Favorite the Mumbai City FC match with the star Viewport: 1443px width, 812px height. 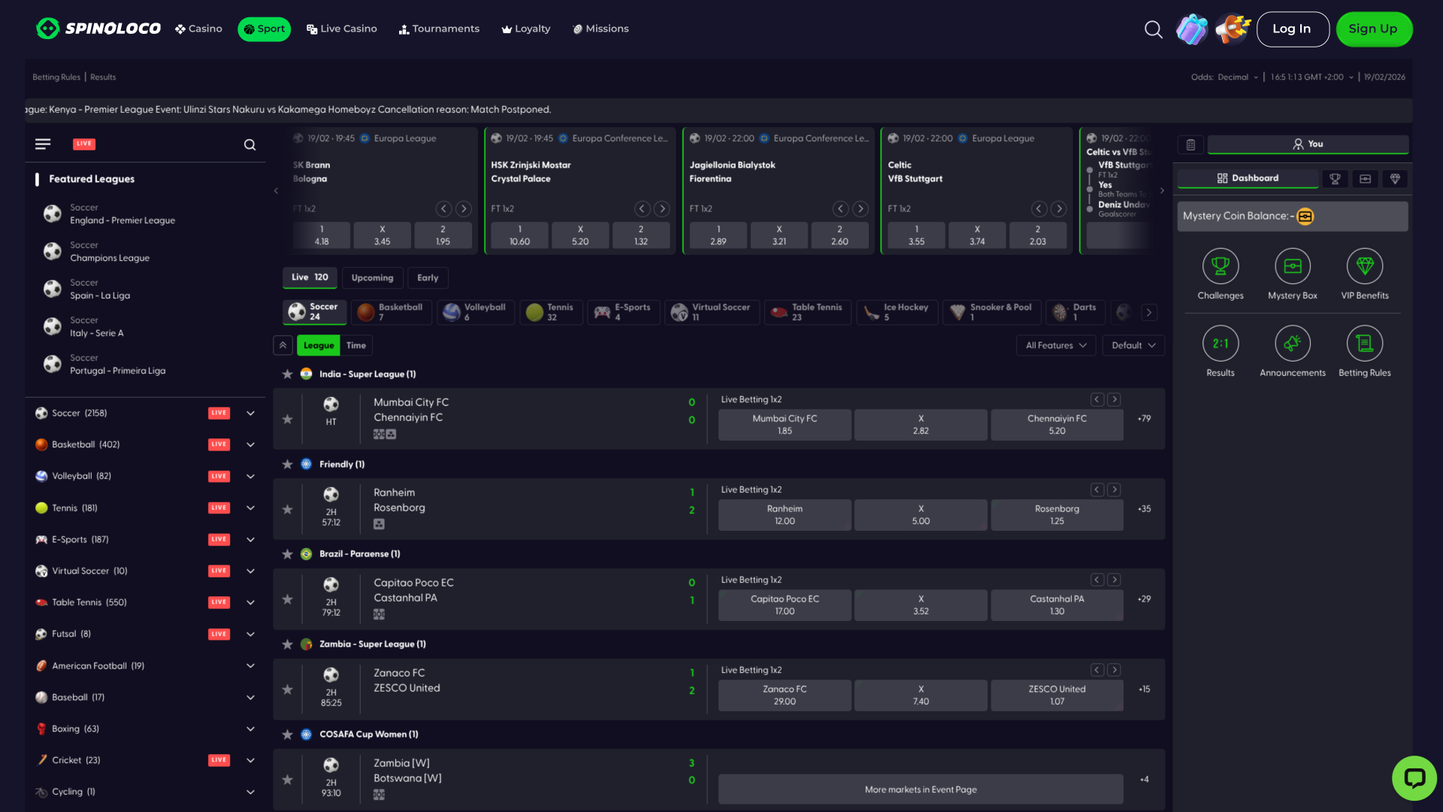[287, 419]
